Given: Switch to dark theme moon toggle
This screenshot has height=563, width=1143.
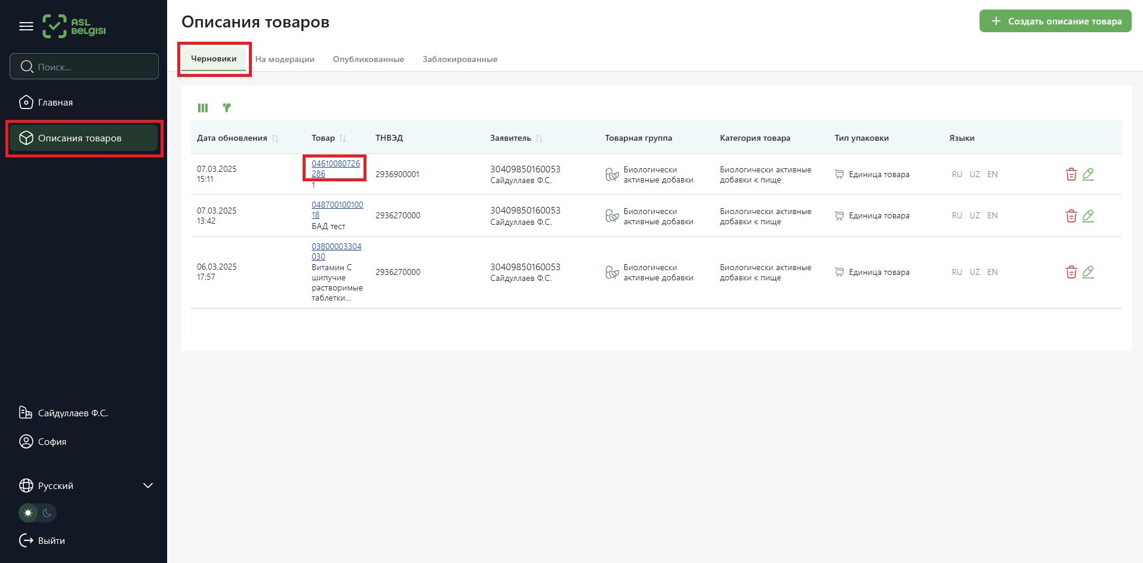Looking at the screenshot, I should (x=47, y=513).
